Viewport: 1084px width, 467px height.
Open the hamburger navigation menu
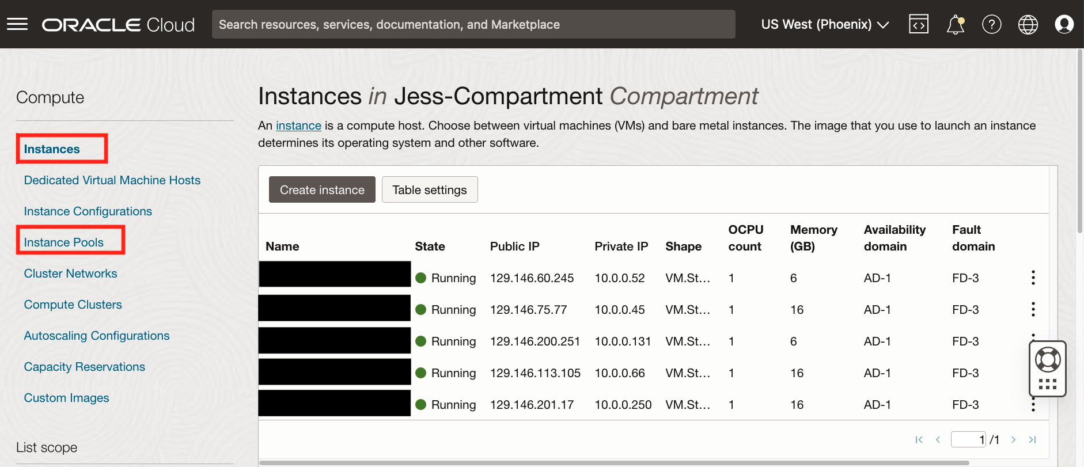tap(17, 24)
